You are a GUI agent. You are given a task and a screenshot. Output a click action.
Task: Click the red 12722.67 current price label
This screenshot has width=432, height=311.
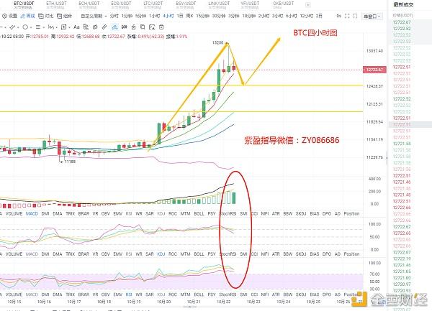click(374, 70)
